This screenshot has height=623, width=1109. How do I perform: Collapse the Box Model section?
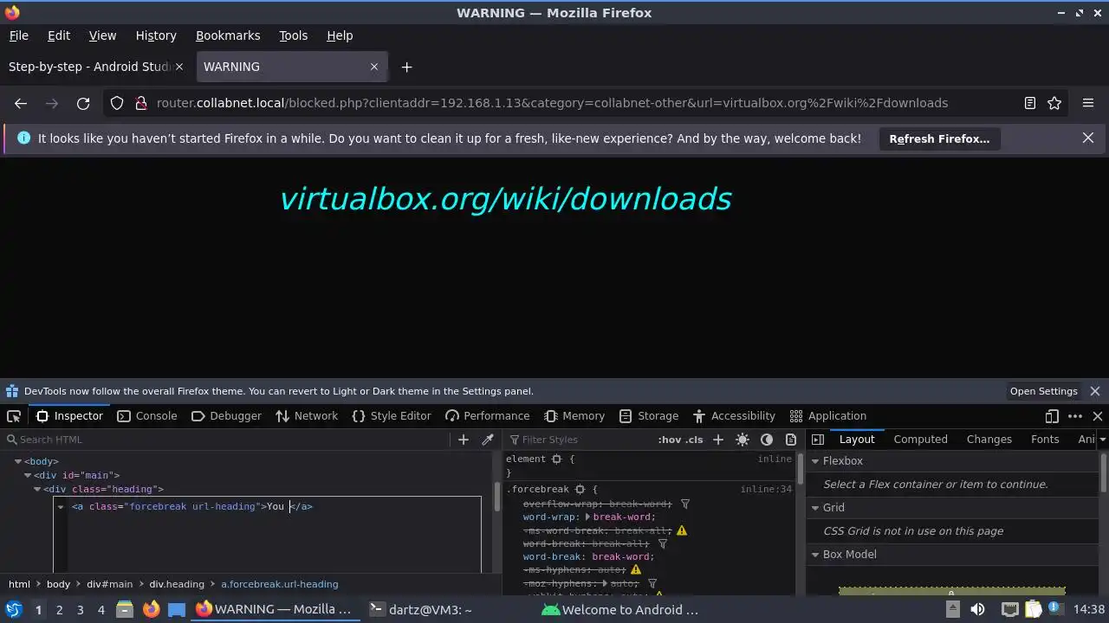[x=815, y=555]
